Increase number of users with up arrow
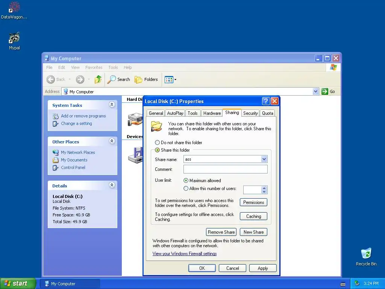The width and height of the screenshot is (385, 289). coord(264,188)
